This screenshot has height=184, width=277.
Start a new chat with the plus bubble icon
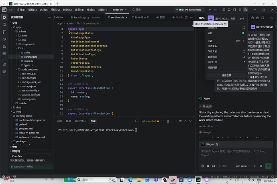tap(252, 18)
